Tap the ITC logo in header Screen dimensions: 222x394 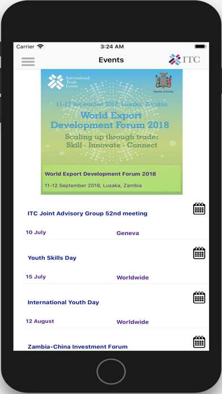[184, 60]
